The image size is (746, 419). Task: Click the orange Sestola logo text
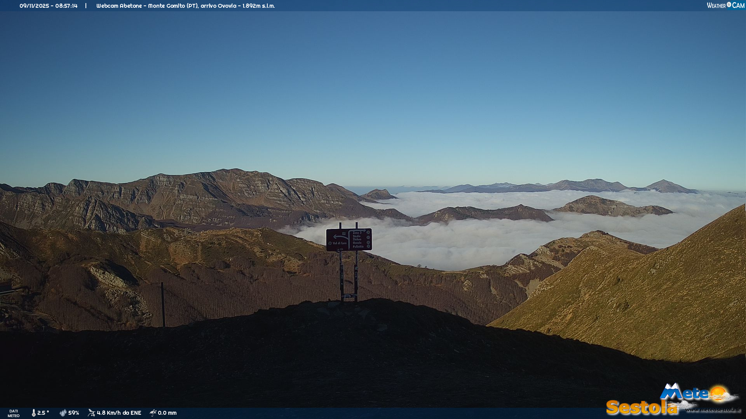click(x=641, y=407)
